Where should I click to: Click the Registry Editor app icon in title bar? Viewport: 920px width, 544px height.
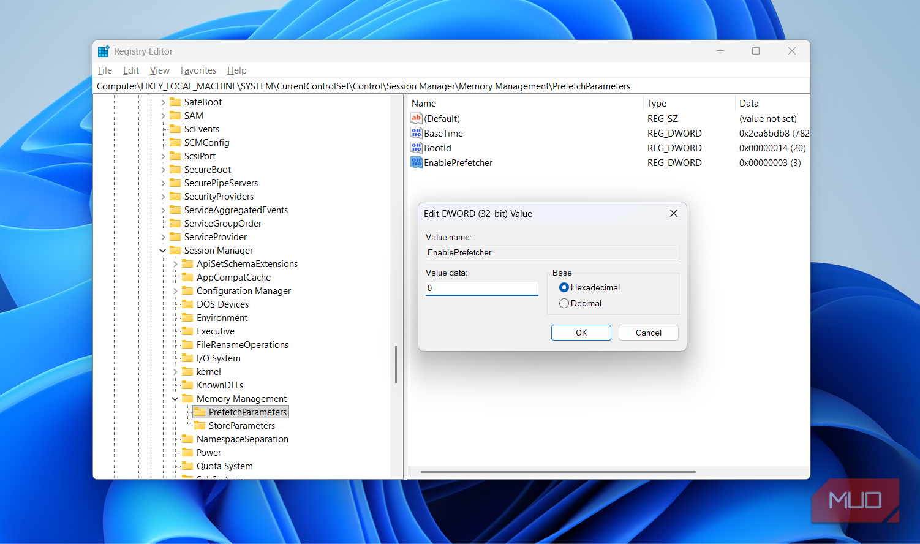pyautogui.click(x=104, y=51)
